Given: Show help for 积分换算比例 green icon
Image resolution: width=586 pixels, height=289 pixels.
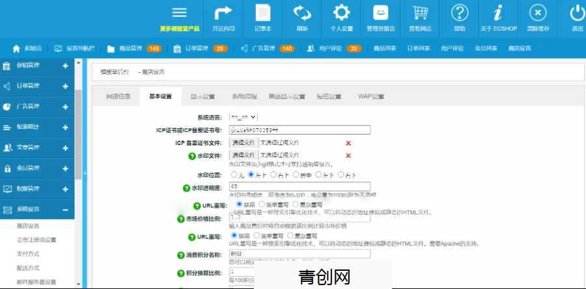Looking at the screenshot, I should [x=181, y=273].
